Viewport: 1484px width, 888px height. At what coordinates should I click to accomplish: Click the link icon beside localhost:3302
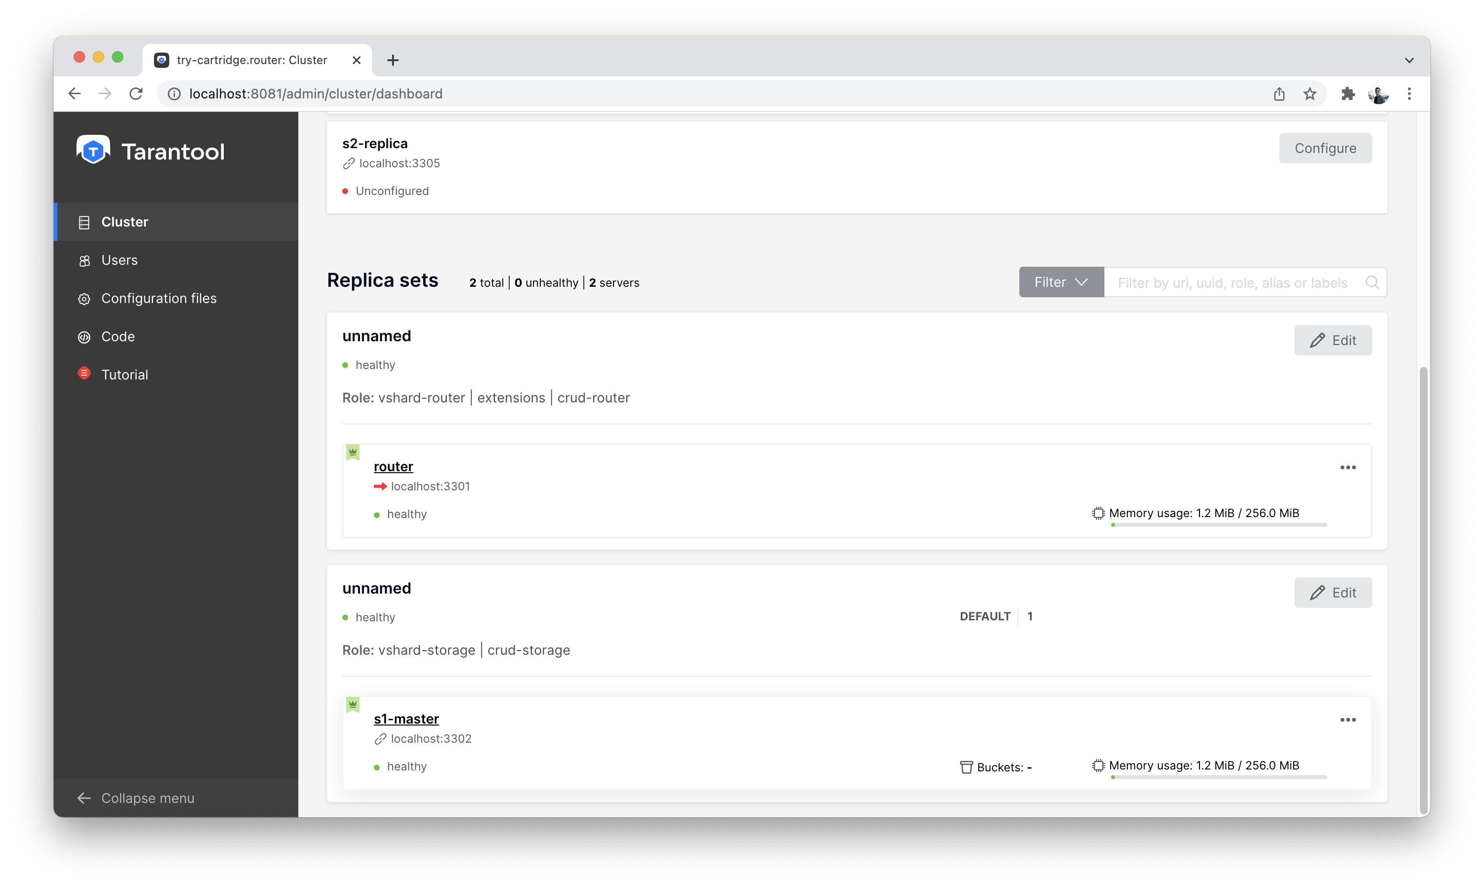click(380, 739)
